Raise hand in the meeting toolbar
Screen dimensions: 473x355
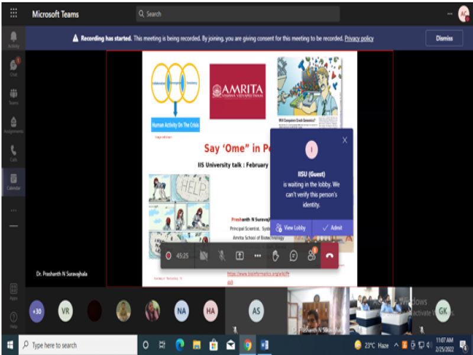point(276,256)
